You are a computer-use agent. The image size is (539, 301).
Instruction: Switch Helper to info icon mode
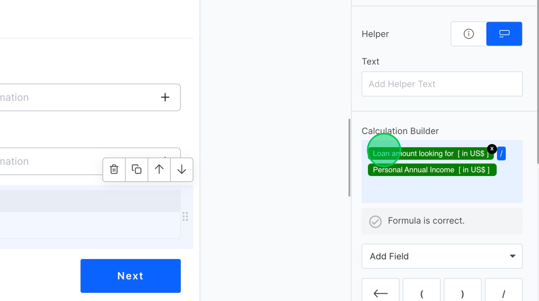[x=469, y=34]
